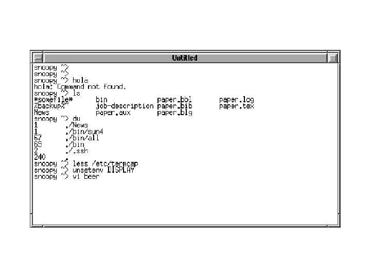Viewport: 370px width, 277px height.
Task: Click the 'less /etc/termcap' command text
Action: tap(105, 163)
